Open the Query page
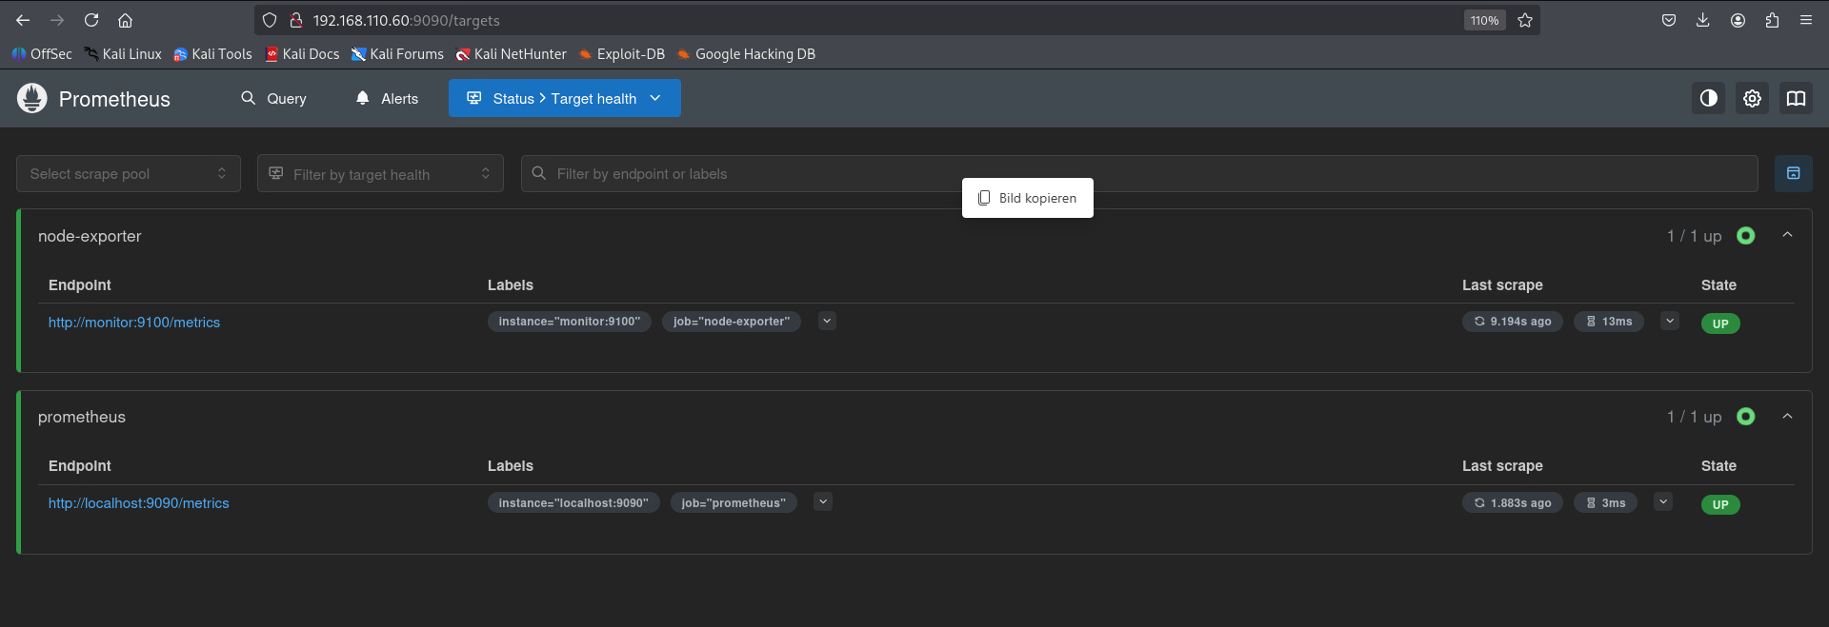Viewport: 1829px width, 627px height. [x=273, y=98]
